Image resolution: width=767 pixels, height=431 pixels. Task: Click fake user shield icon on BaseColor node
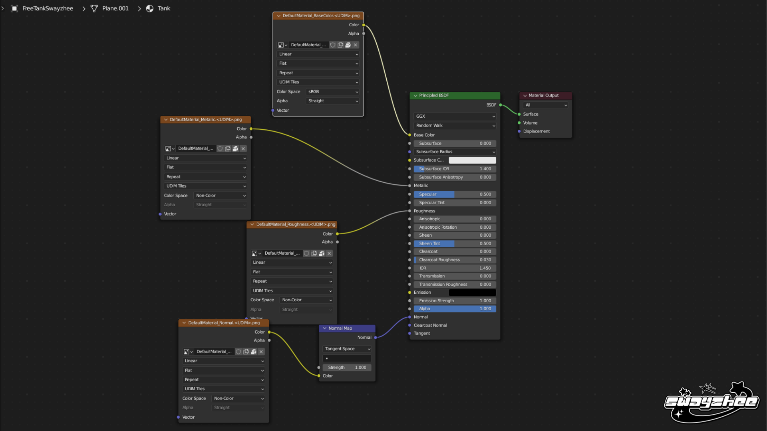point(333,45)
